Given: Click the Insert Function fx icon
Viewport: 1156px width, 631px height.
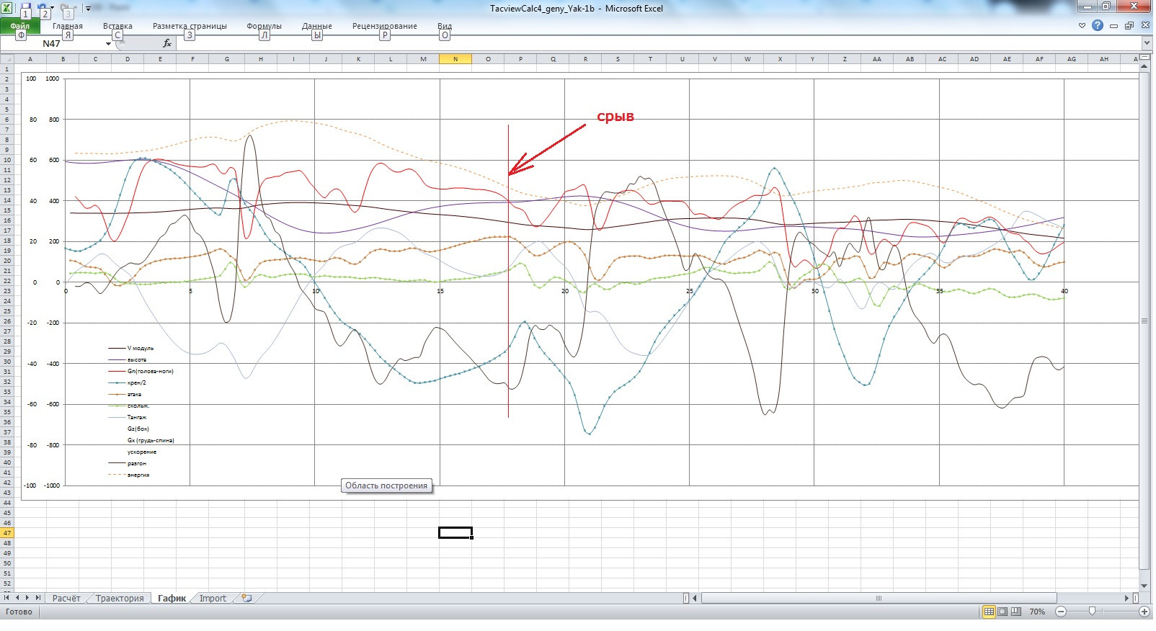Looking at the screenshot, I should point(167,44).
